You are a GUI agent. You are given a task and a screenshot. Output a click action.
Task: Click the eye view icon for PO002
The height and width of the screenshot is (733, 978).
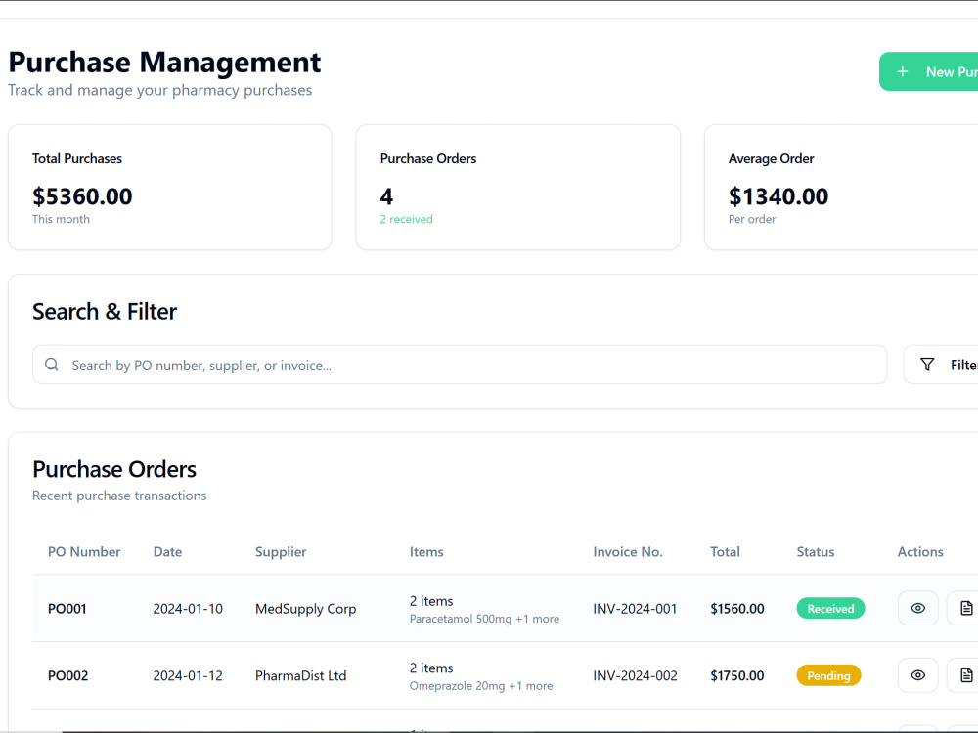tap(917, 675)
